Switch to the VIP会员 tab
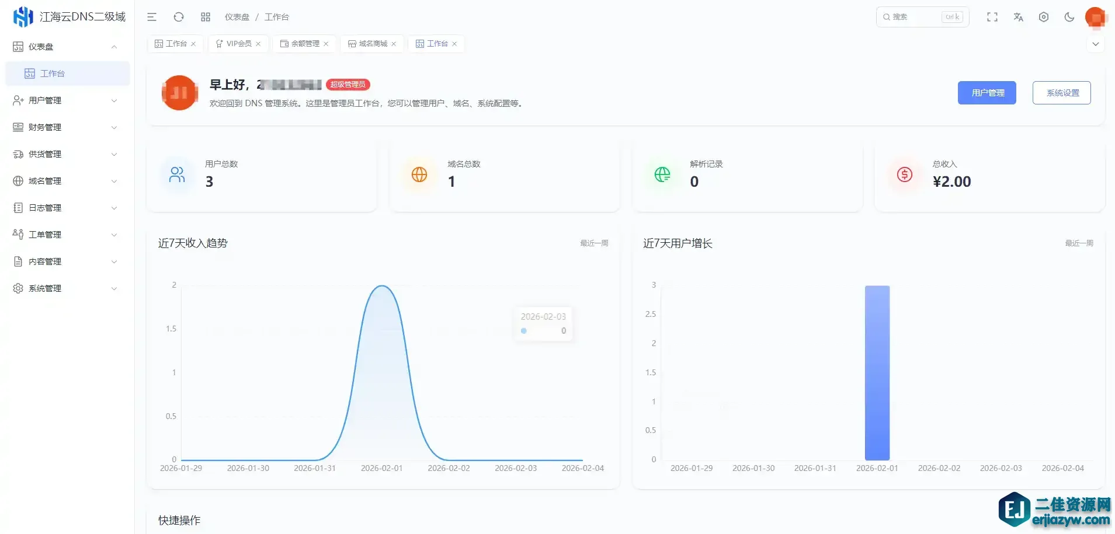1115x534 pixels. [234, 44]
